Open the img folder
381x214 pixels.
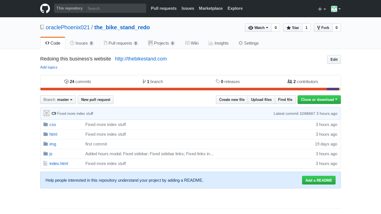pyautogui.click(x=53, y=144)
